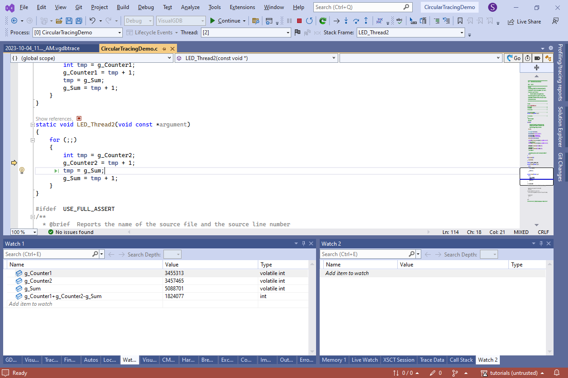Toggle a bookmark on the current line
This screenshot has height=378, width=568.
[x=460, y=21]
